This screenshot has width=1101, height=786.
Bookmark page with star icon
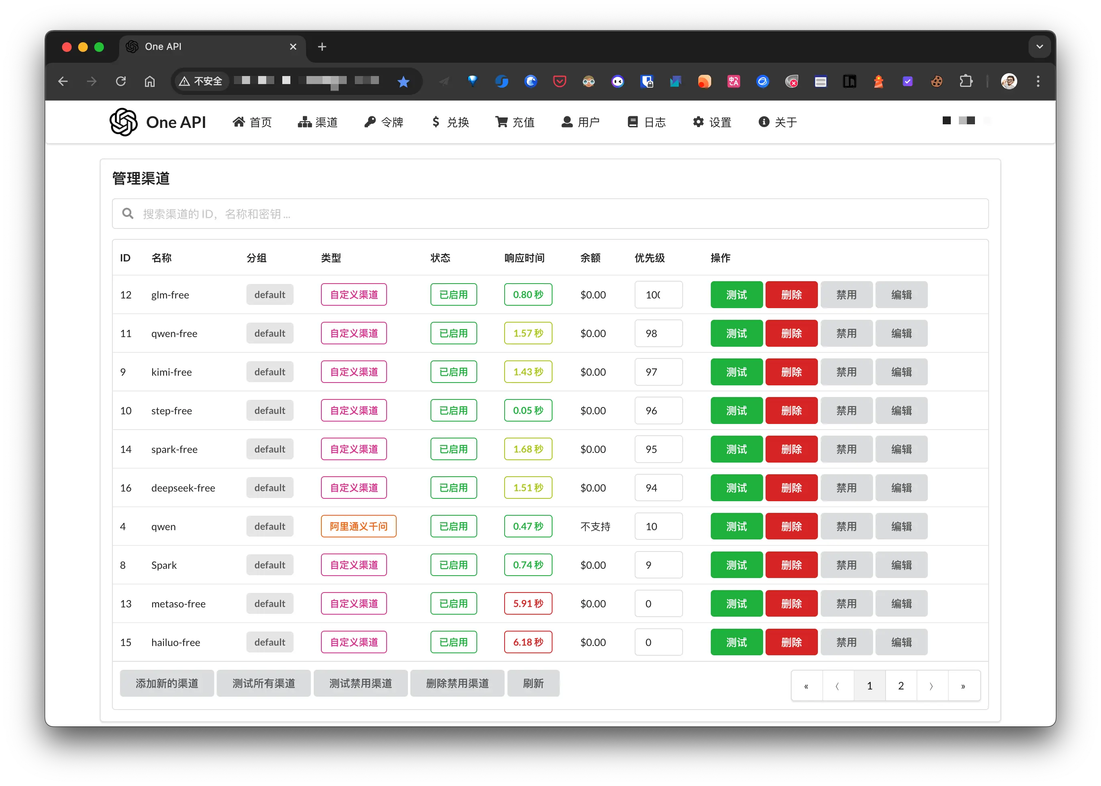coord(403,82)
